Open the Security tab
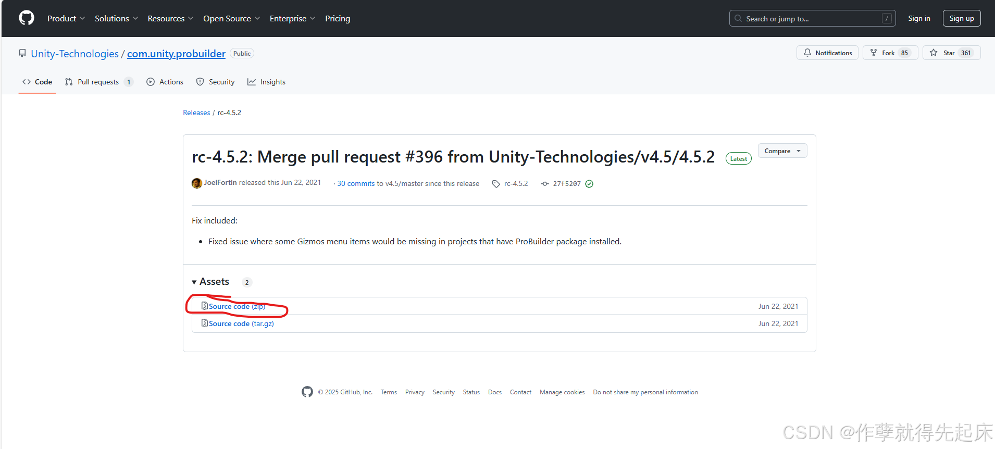Screen dimensions: 995x449 click(215, 82)
